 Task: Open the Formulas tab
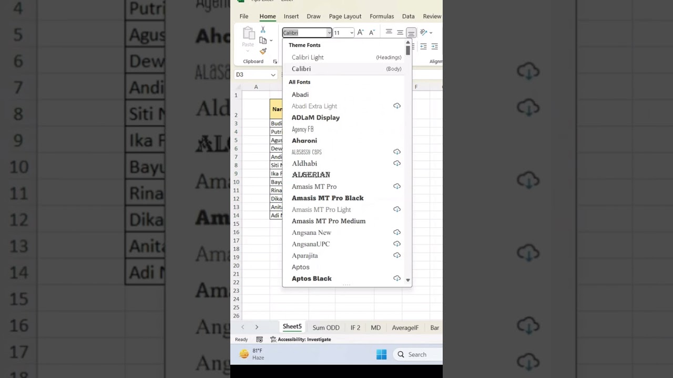pyautogui.click(x=382, y=16)
